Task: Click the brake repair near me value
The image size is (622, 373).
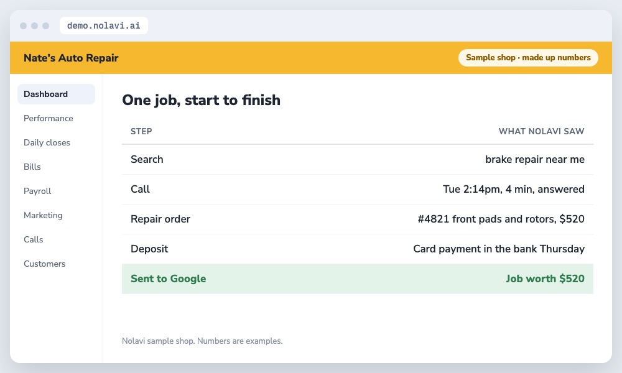Action: 535,159
